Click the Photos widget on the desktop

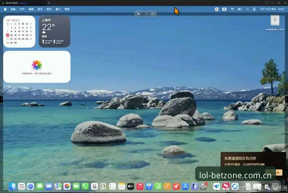[37, 67]
